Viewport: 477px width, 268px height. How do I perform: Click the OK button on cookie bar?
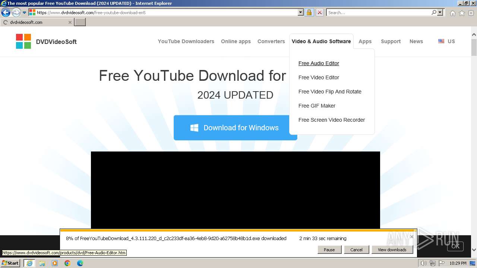pos(455,246)
